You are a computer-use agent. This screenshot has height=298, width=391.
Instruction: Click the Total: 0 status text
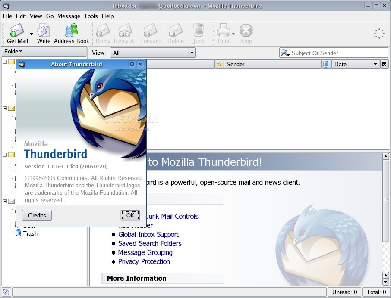pyautogui.click(x=376, y=292)
